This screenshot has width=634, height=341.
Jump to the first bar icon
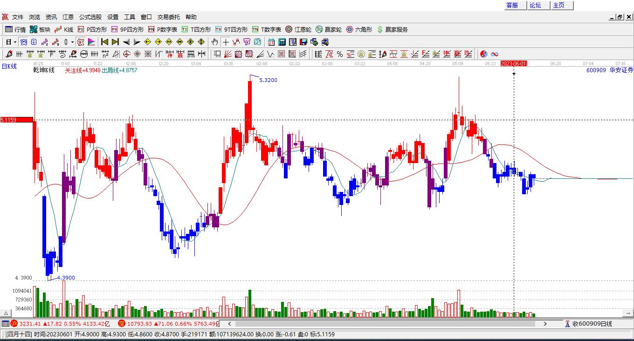[x=105, y=42]
